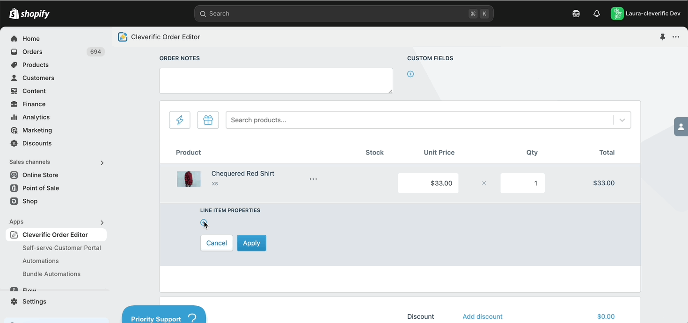Screen dimensions: 688x323
Task: Expand the Sales channels section
Action: [x=102, y=162]
